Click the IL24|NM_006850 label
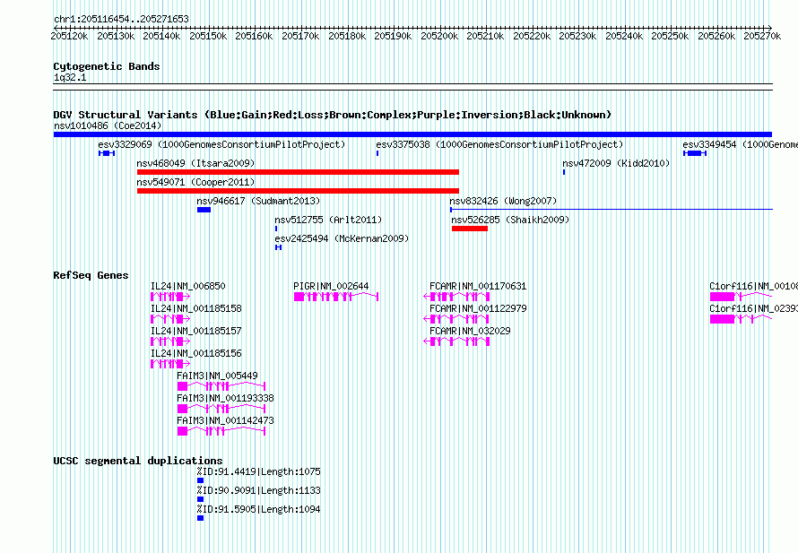This screenshot has width=798, height=553. point(187,286)
